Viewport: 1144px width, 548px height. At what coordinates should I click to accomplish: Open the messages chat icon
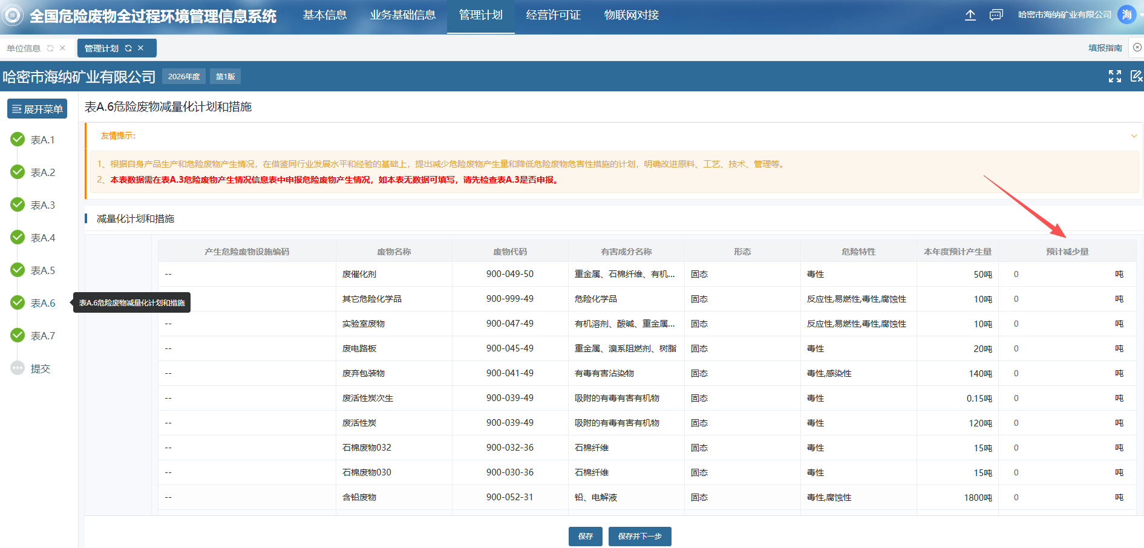coord(996,15)
